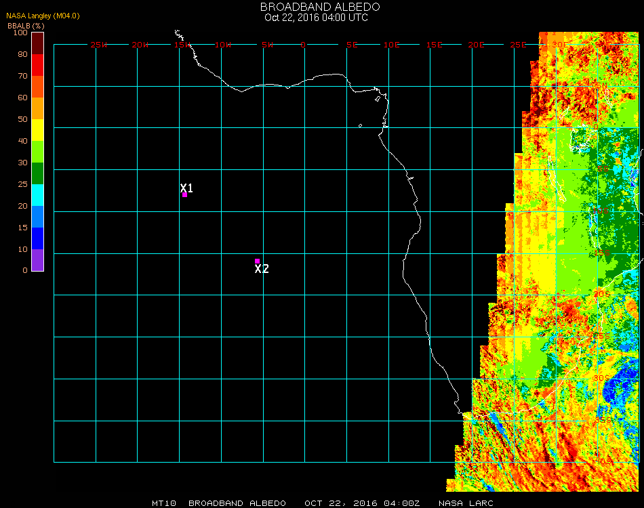Select the dark green 25-30 colorbar segment
The height and width of the screenshot is (508, 644).
tap(37, 173)
